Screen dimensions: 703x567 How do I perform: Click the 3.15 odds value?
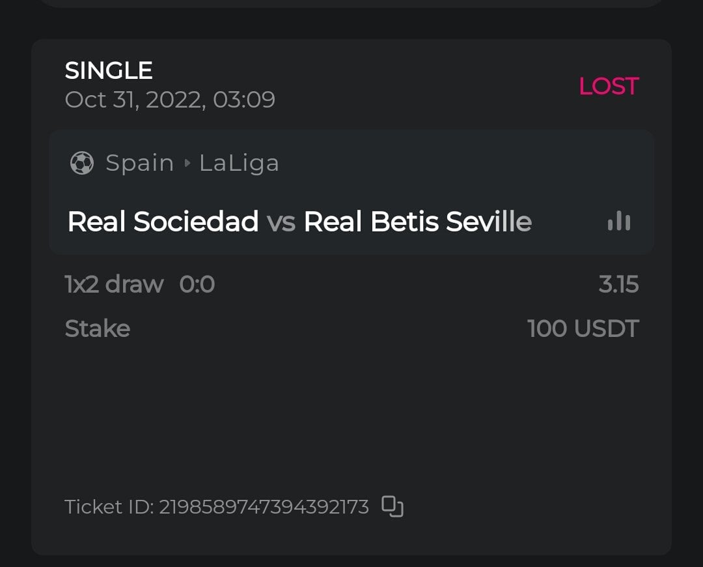click(618, 284)
